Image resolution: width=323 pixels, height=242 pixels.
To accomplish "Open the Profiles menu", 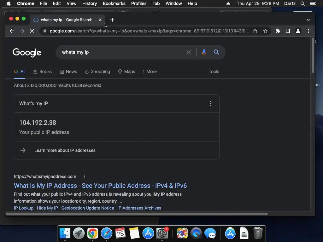I will tap(139, 3).
